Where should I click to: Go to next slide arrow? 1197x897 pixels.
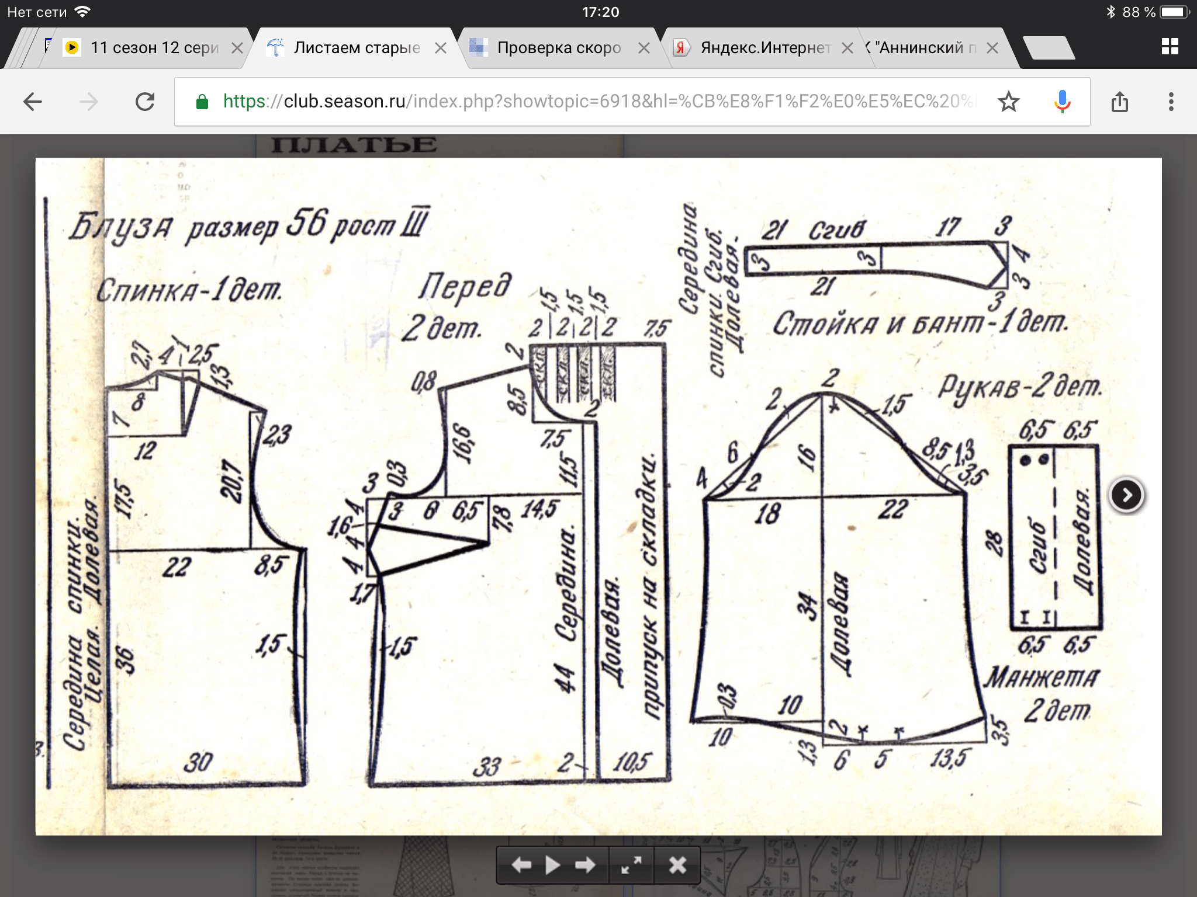coord(584,865)
